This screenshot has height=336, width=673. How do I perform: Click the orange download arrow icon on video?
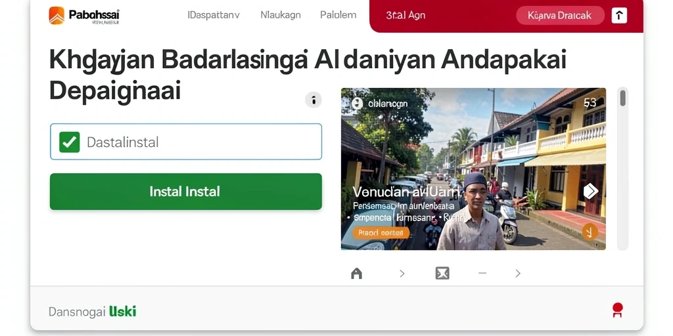click(x=590, y=232)
